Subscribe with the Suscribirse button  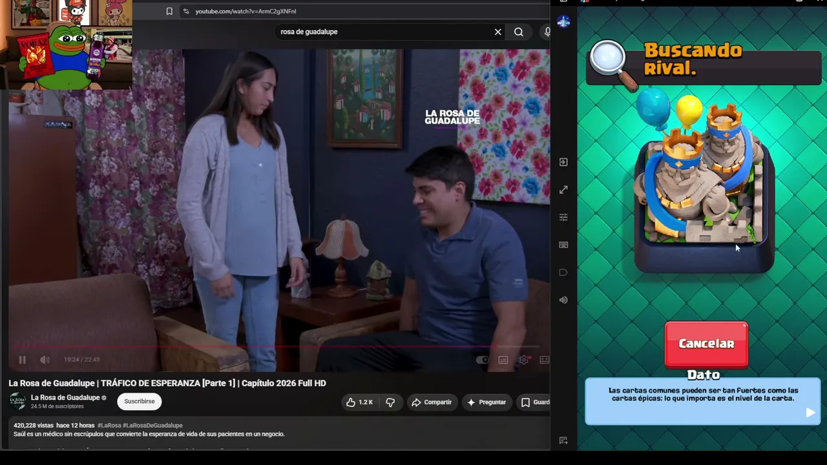[140, 402]
